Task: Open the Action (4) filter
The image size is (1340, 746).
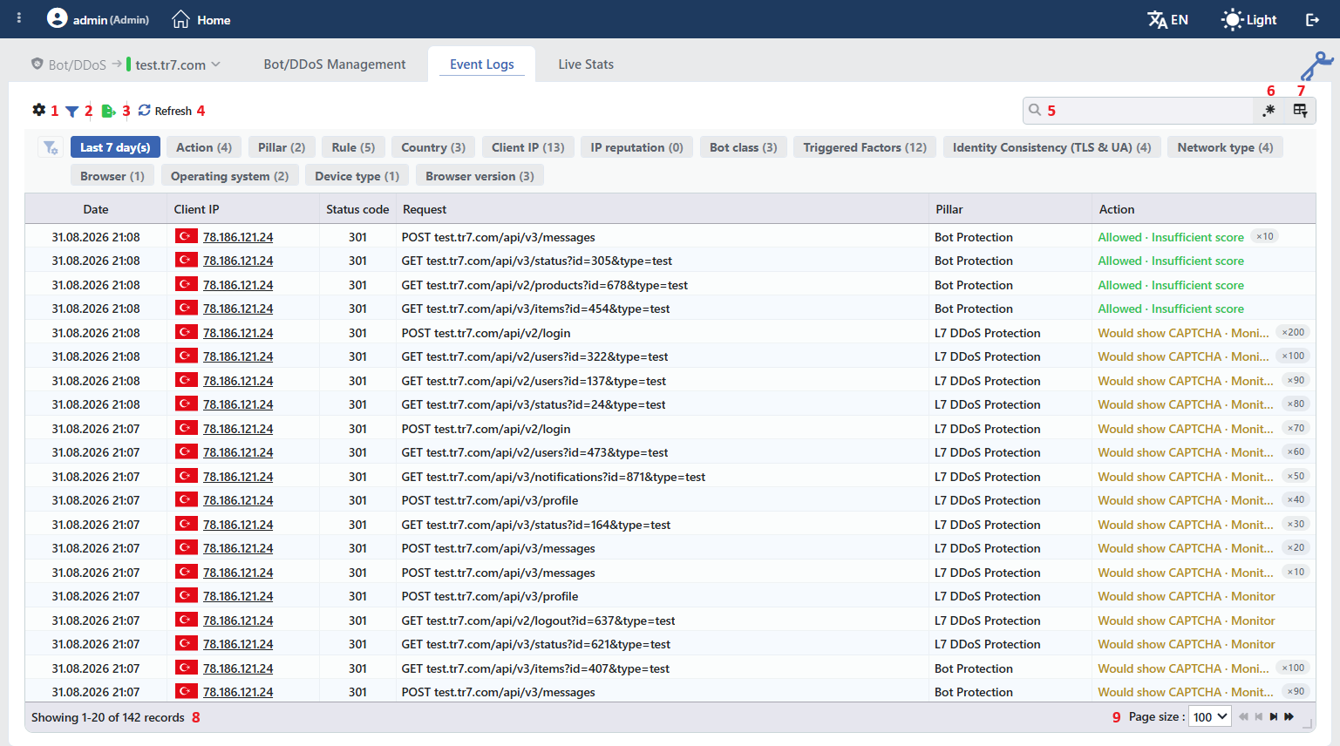Action: [204, 147]
